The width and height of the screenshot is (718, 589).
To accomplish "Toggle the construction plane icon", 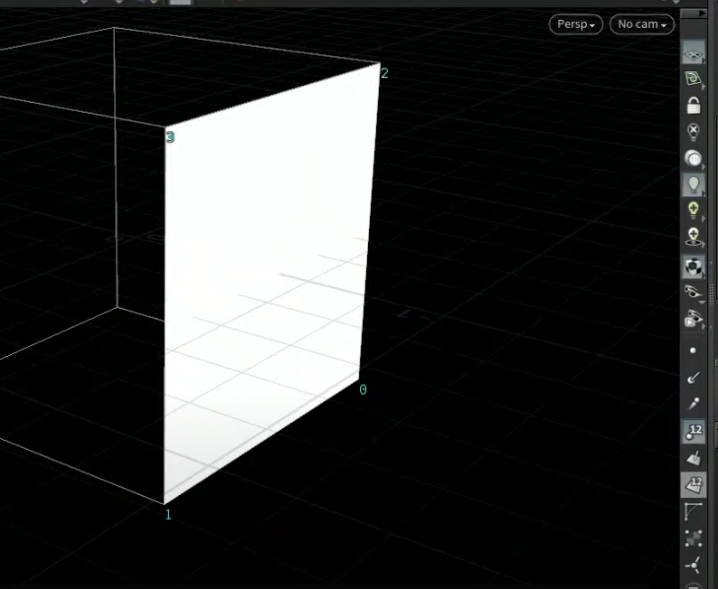I will click(694, 79).
